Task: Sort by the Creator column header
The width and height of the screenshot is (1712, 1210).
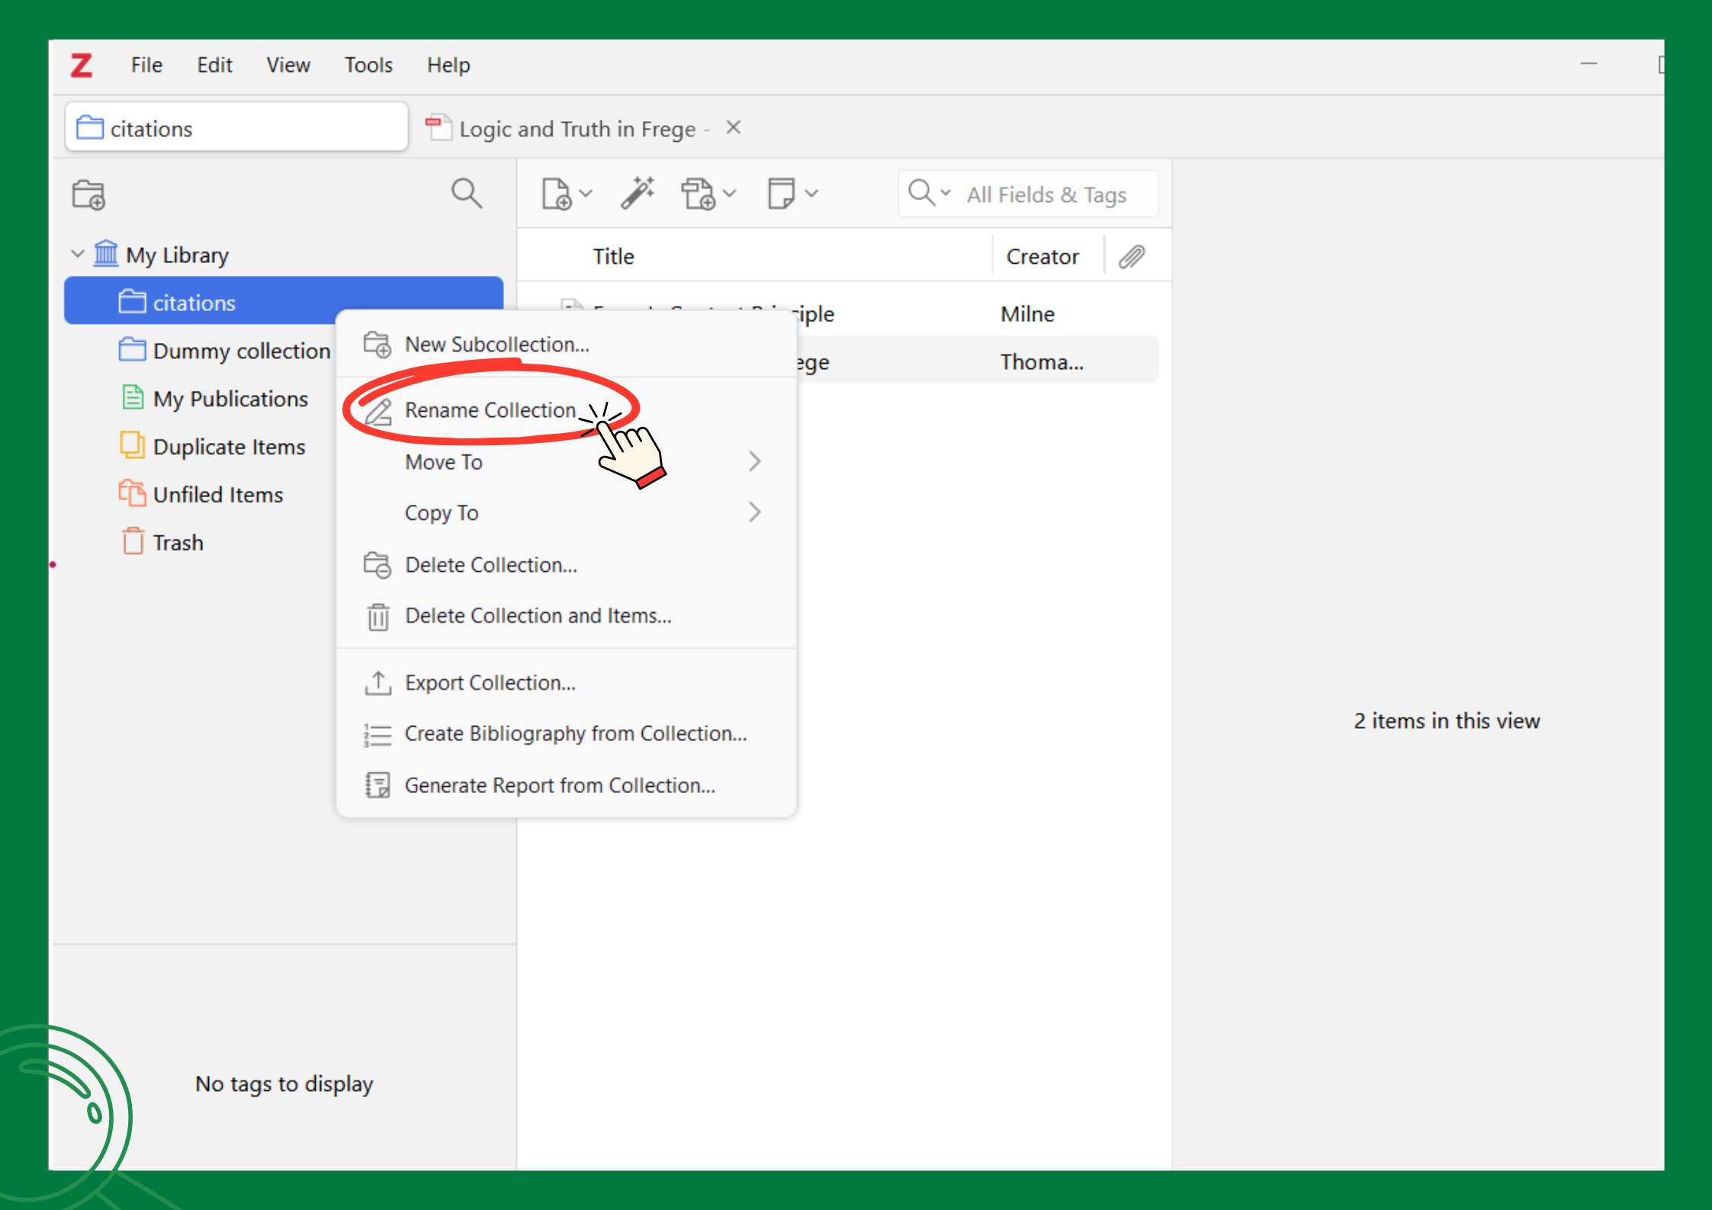Action: tap(1042, 256)
